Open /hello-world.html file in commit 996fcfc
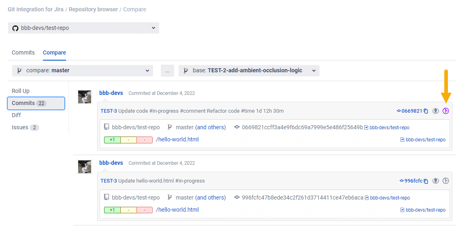Viewport: 471px width, 227px height. pos(177,210)
